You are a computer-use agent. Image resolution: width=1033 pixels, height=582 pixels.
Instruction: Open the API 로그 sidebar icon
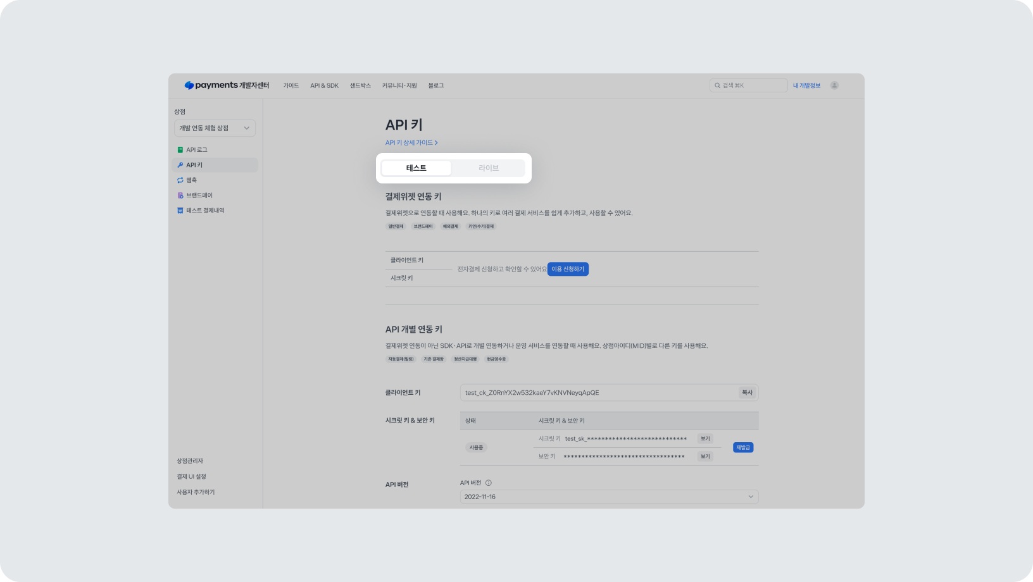180,150
